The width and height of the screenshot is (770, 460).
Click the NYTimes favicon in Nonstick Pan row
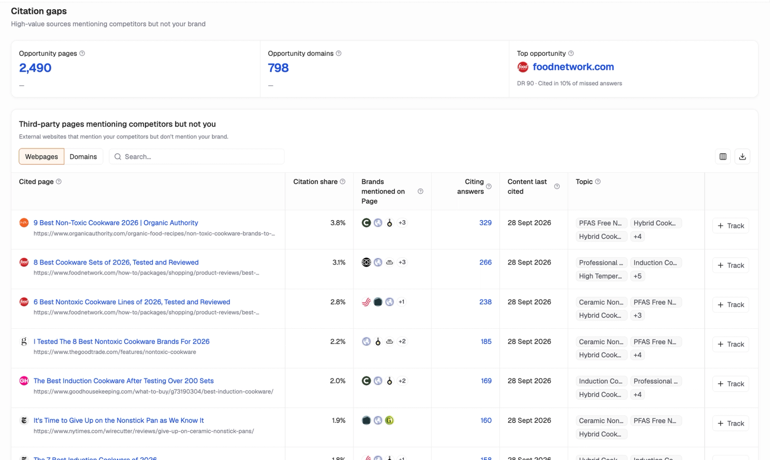click(x=24, y=420)
